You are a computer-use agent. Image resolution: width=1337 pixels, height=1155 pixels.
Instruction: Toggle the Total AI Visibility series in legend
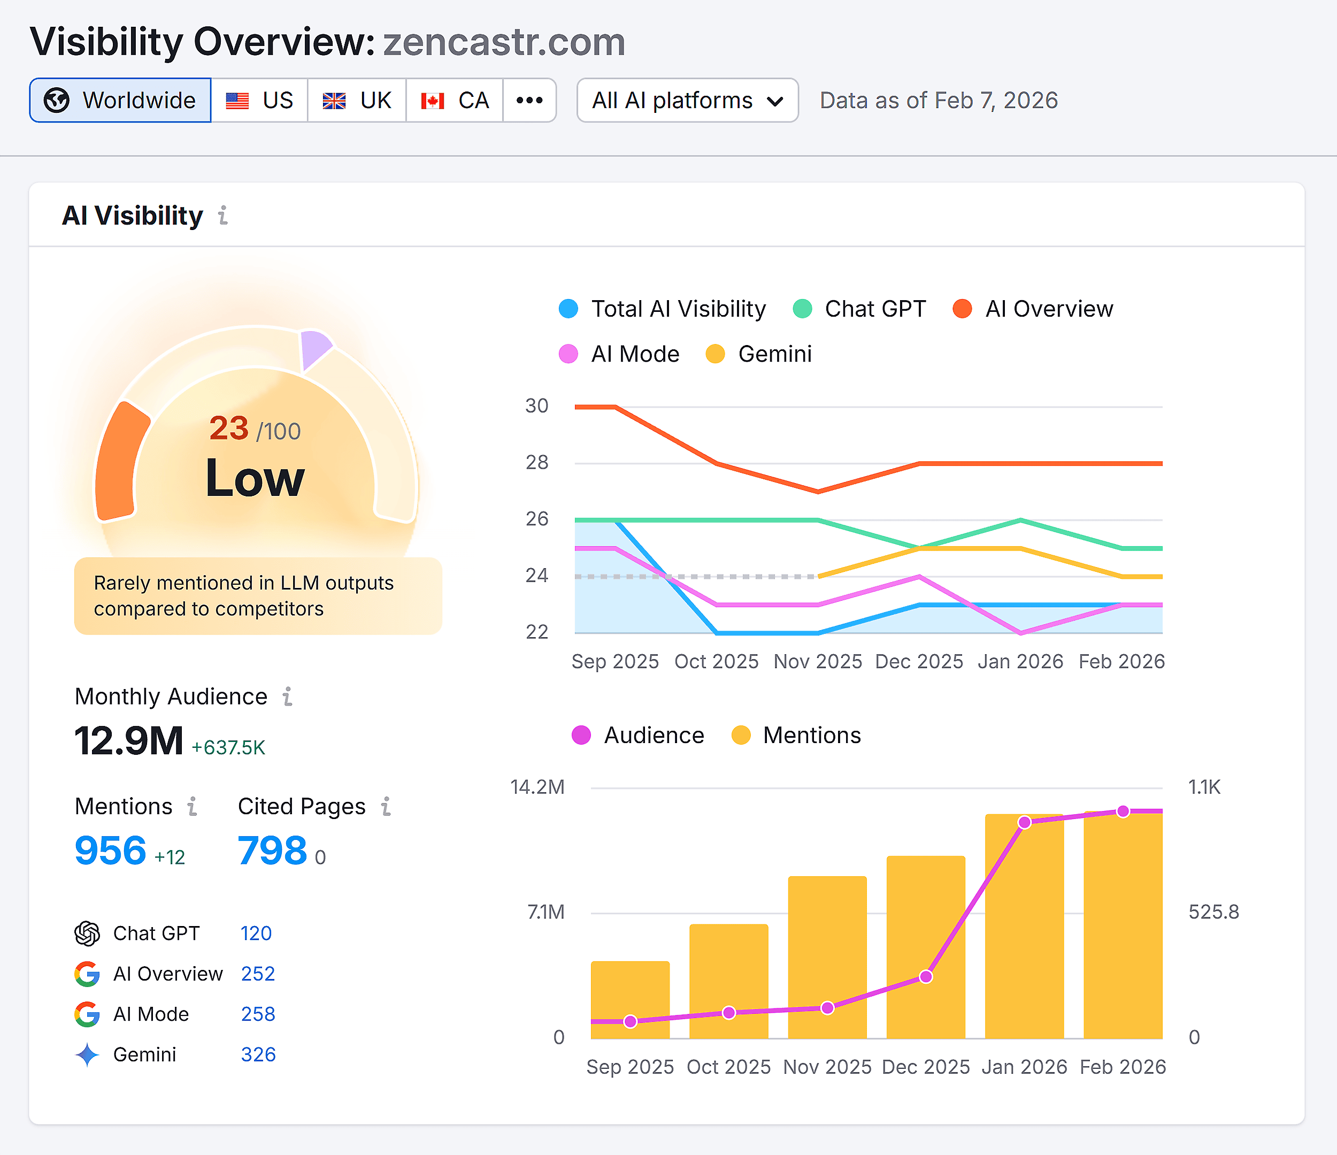tap(568, 309)
